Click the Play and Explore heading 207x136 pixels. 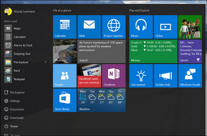tap(139, 11)
